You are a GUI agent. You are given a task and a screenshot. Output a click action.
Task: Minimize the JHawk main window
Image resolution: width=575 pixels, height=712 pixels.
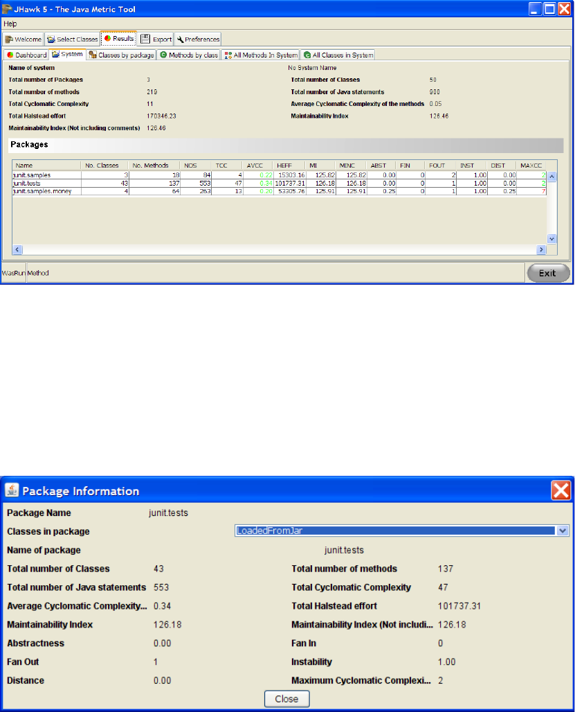click(535, 8)
